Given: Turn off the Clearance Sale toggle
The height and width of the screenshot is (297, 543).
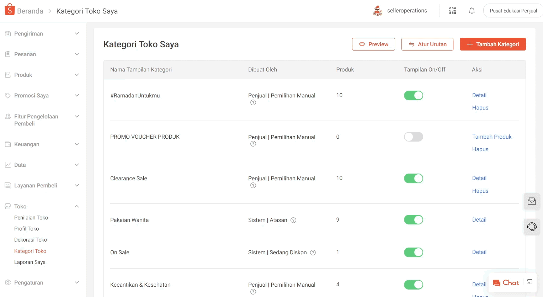Looking at the screenshot, I should point(413,178).
